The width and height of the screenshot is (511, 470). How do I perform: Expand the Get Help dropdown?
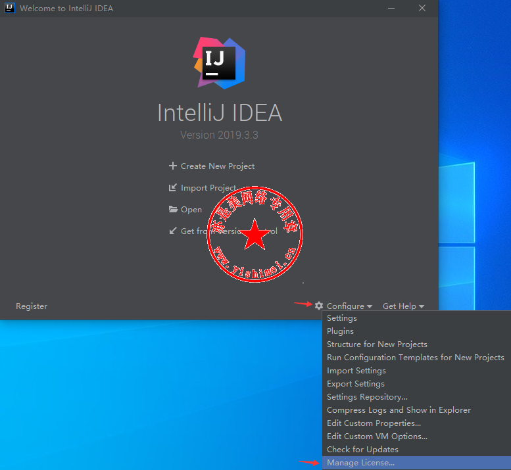(403, 306)
